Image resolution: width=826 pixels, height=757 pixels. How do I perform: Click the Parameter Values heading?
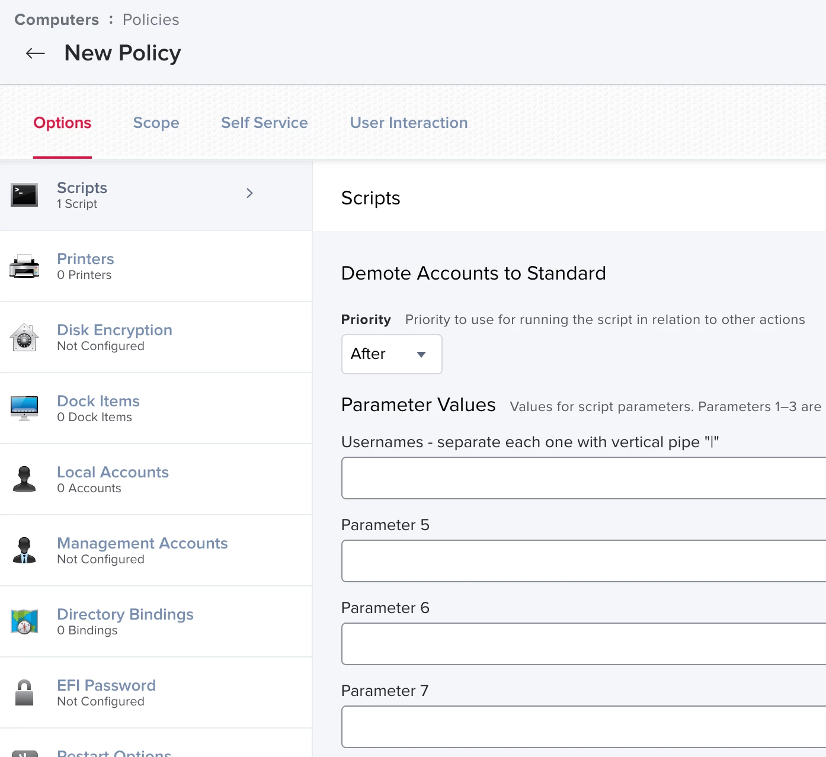(418, 405)
